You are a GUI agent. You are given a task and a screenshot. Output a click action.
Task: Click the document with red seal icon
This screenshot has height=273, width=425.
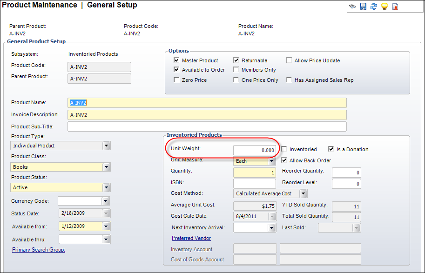click(x=395, y=7)
